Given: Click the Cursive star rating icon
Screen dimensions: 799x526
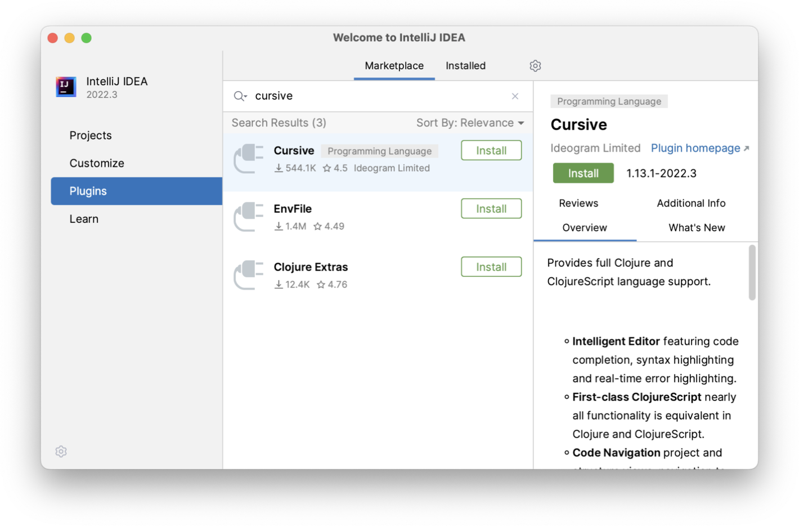Looking at the screenshot, I should coord(327,168).
